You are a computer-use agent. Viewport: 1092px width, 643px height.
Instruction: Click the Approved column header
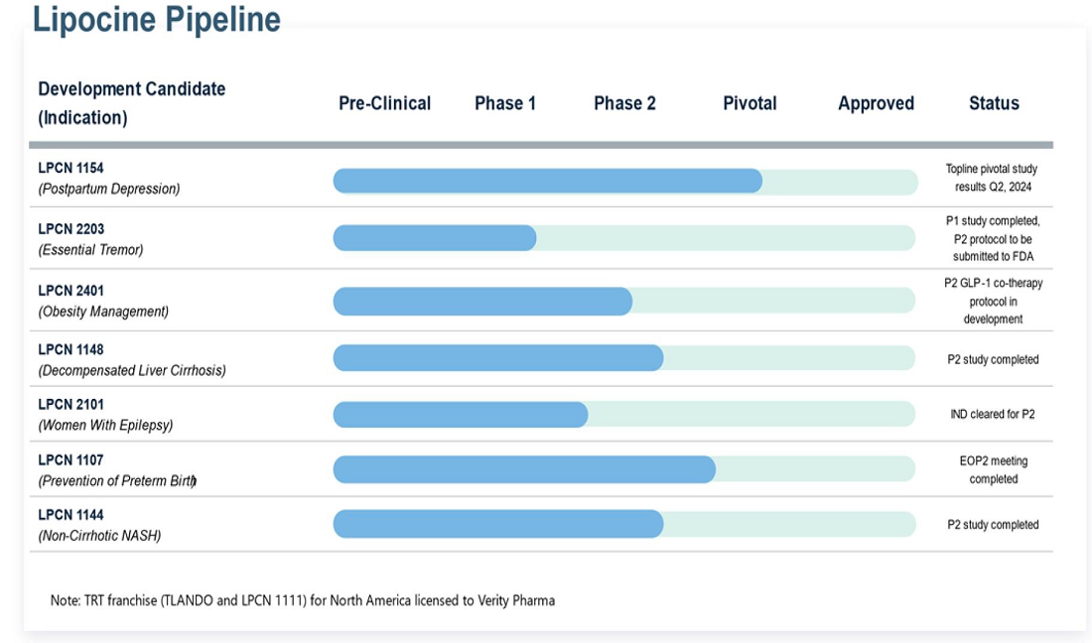876,103
